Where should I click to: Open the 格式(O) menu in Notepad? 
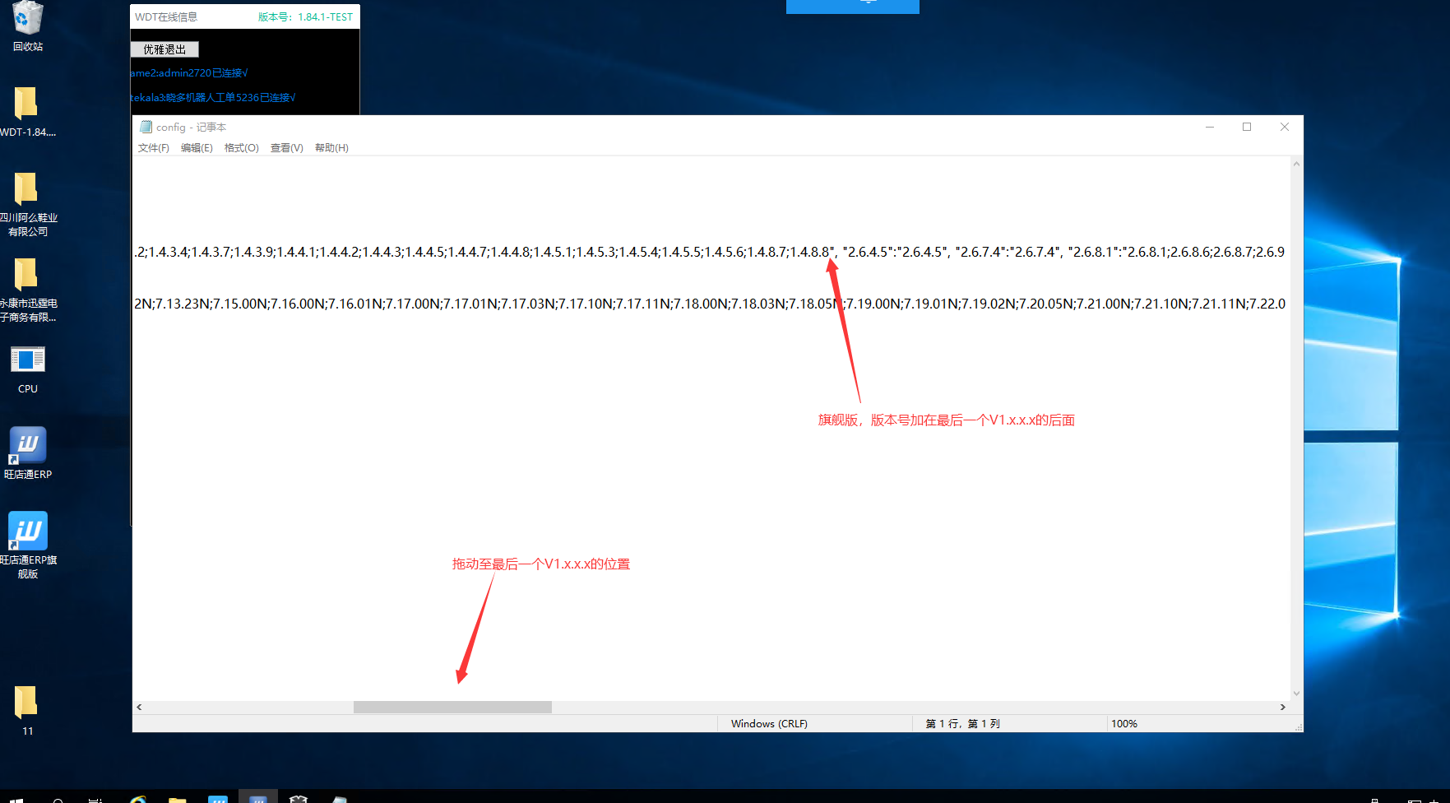coord(242,148)
